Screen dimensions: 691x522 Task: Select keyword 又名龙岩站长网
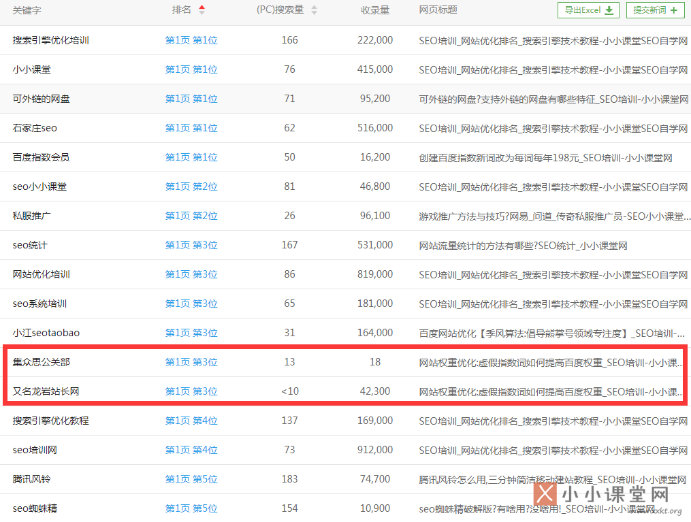pos(46,391)
